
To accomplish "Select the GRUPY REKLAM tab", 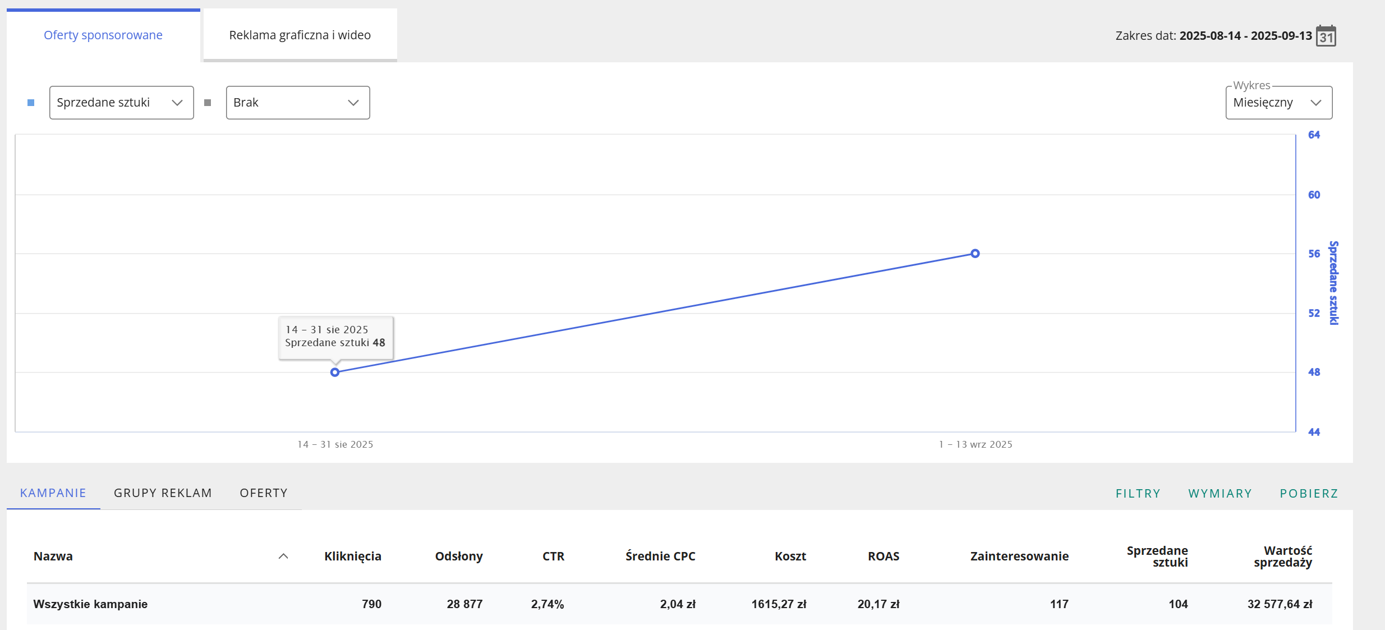I will pos(163,493).
